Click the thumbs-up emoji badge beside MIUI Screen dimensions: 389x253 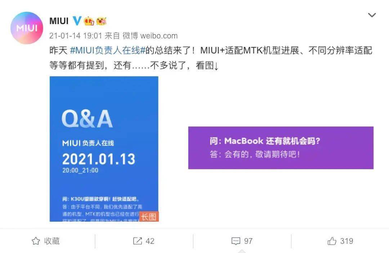point(89,21)
